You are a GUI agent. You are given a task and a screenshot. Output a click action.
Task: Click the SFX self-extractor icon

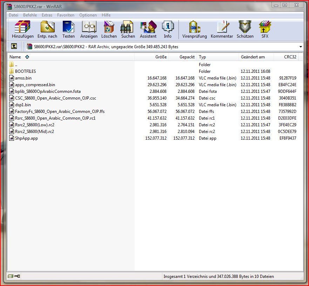tap(265, 27)
